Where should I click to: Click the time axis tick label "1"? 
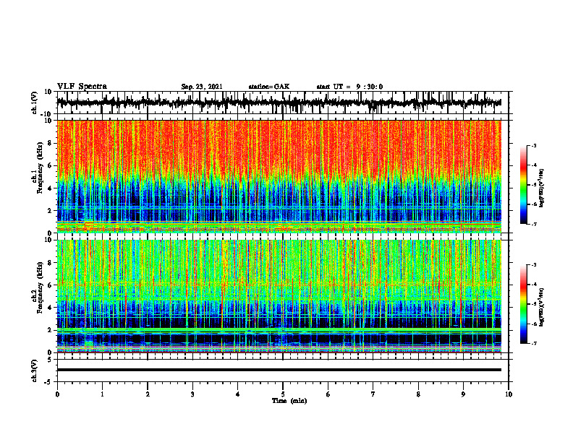coord(102,394)
